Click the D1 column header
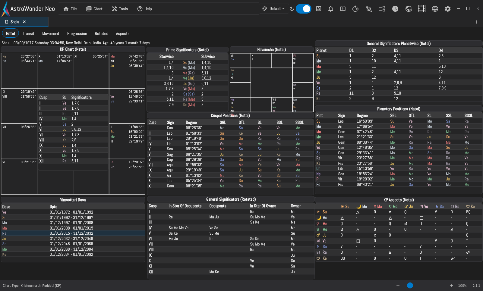Image resolution: width=483 pixels, height=291 pixels. pos(352,50)
